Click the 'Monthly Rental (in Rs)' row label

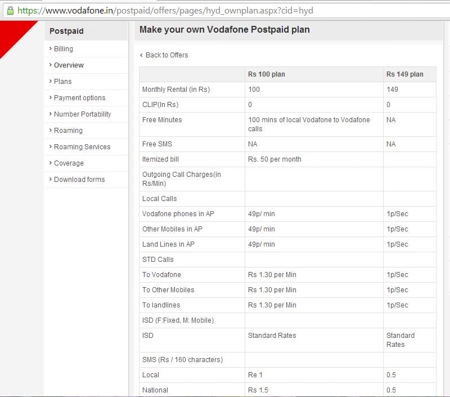[176, 90]
